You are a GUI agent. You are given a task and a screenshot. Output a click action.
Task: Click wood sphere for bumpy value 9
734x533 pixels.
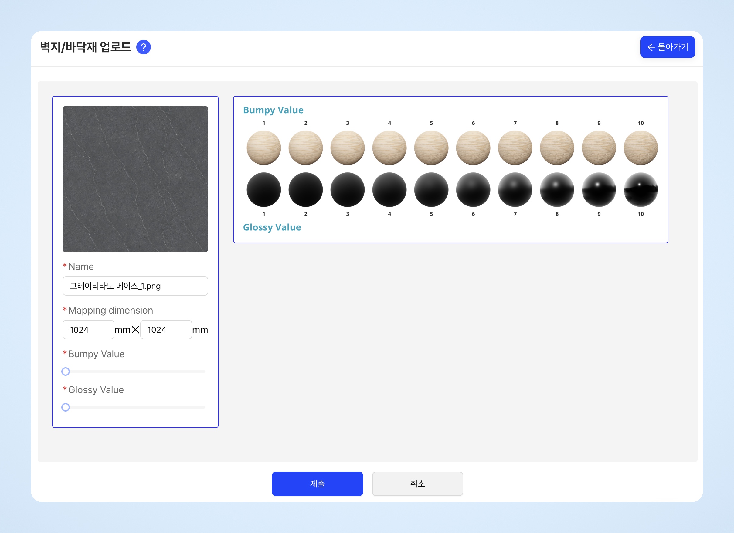pyautogui.click(x=599, y=148)
